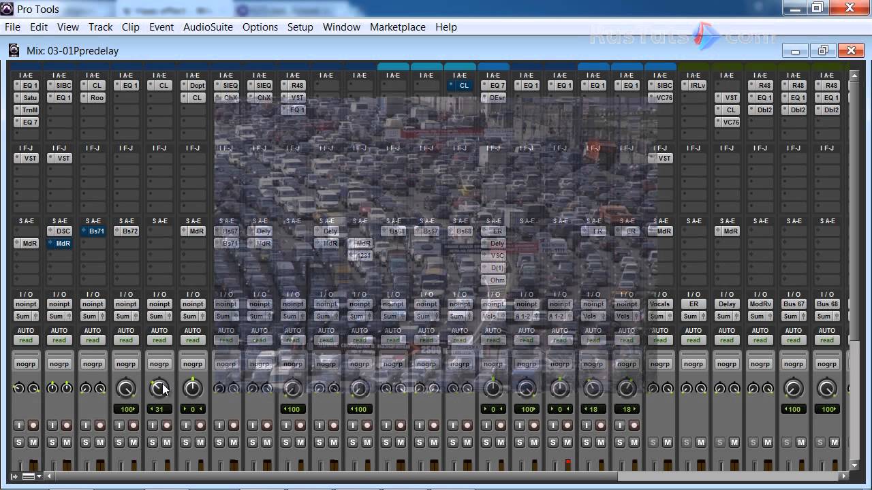Open read automation selector on Bus 67 strip
Screen dimensions: 872x490
point(794,340)
